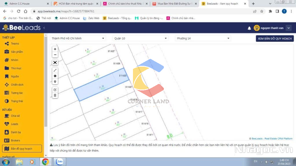
Task: Open the notifications bell
Action: pos(249,28)
